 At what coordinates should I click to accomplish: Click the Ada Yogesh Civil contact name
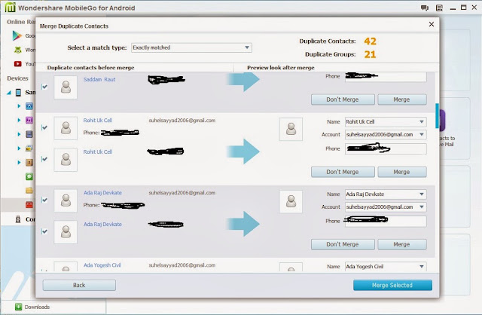[102, 265]
